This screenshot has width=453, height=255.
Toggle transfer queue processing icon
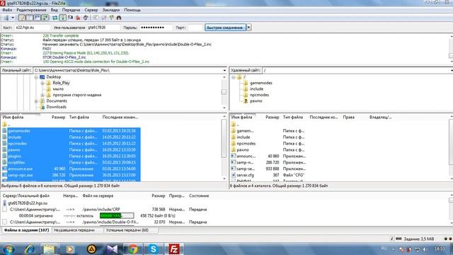[63, 18]
